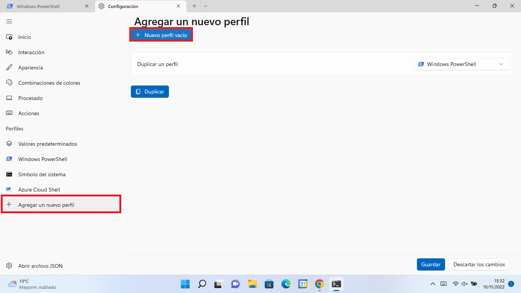Viewport: 521px width, 293px height.
Task: Click Agregar un nuevo perfil in sidebar
Action: click(61, 205)
